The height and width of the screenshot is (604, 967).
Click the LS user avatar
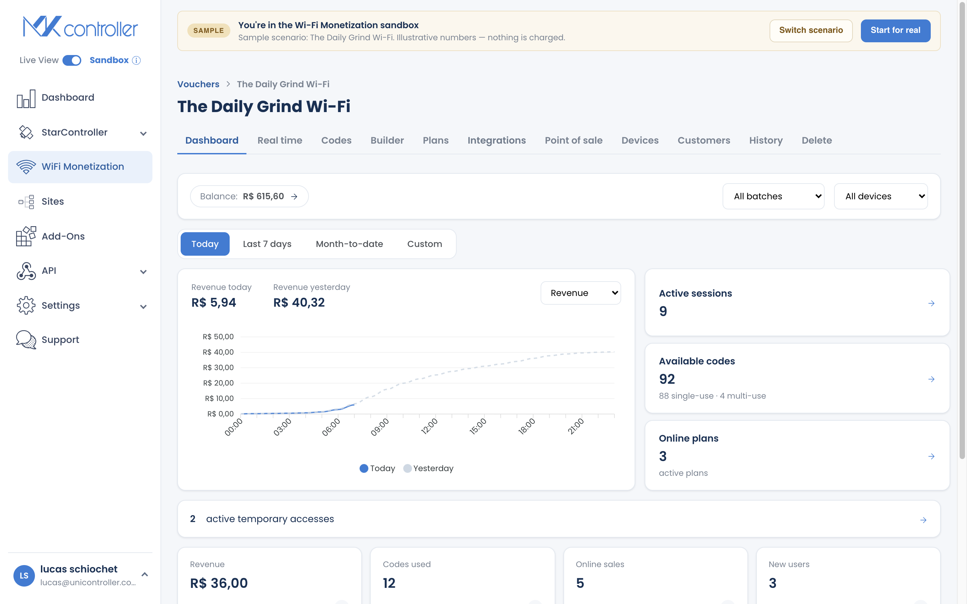tap(24, 575)
